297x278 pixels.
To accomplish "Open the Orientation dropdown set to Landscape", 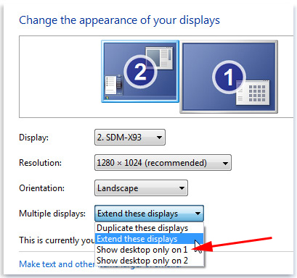I will pyautogui.click(x=141, y=188).
